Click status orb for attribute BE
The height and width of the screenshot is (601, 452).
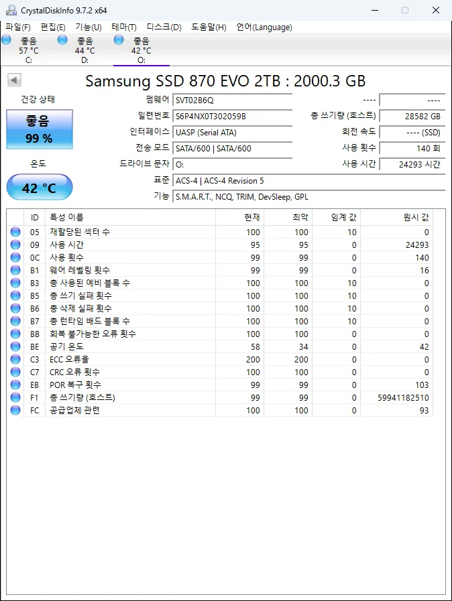pyautogui.click(x=15, y=346)
